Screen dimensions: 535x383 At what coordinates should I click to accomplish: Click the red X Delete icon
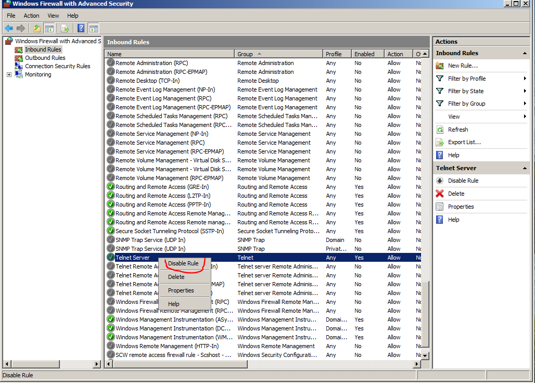coord(440,194)
